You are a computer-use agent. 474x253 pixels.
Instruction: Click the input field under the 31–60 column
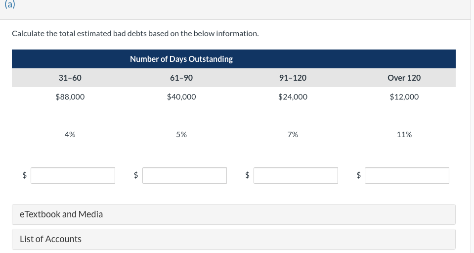tap(73, 176)
